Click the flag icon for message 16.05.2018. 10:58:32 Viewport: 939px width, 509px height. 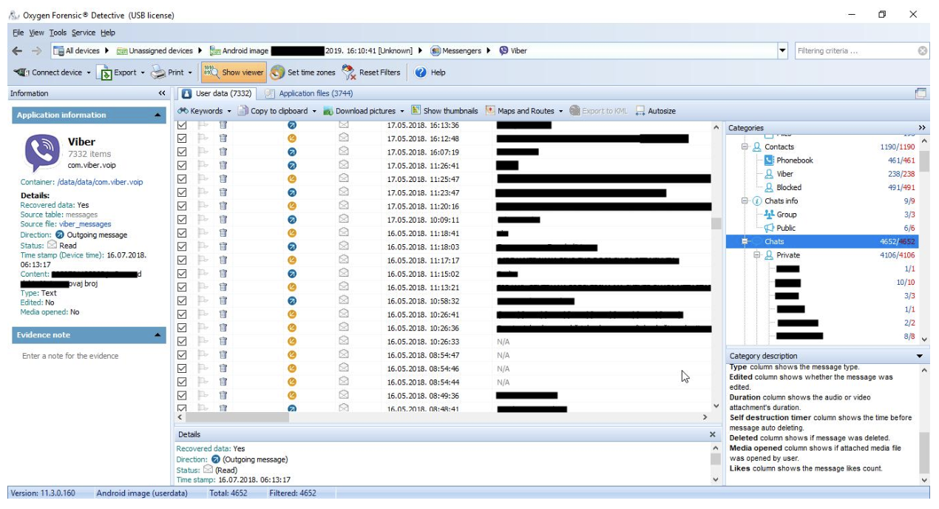coord(203,301)
